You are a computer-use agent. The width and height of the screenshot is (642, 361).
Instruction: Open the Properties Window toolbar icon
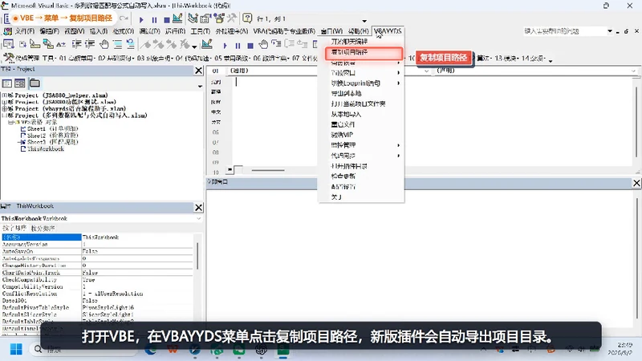(x=205, y=18)
